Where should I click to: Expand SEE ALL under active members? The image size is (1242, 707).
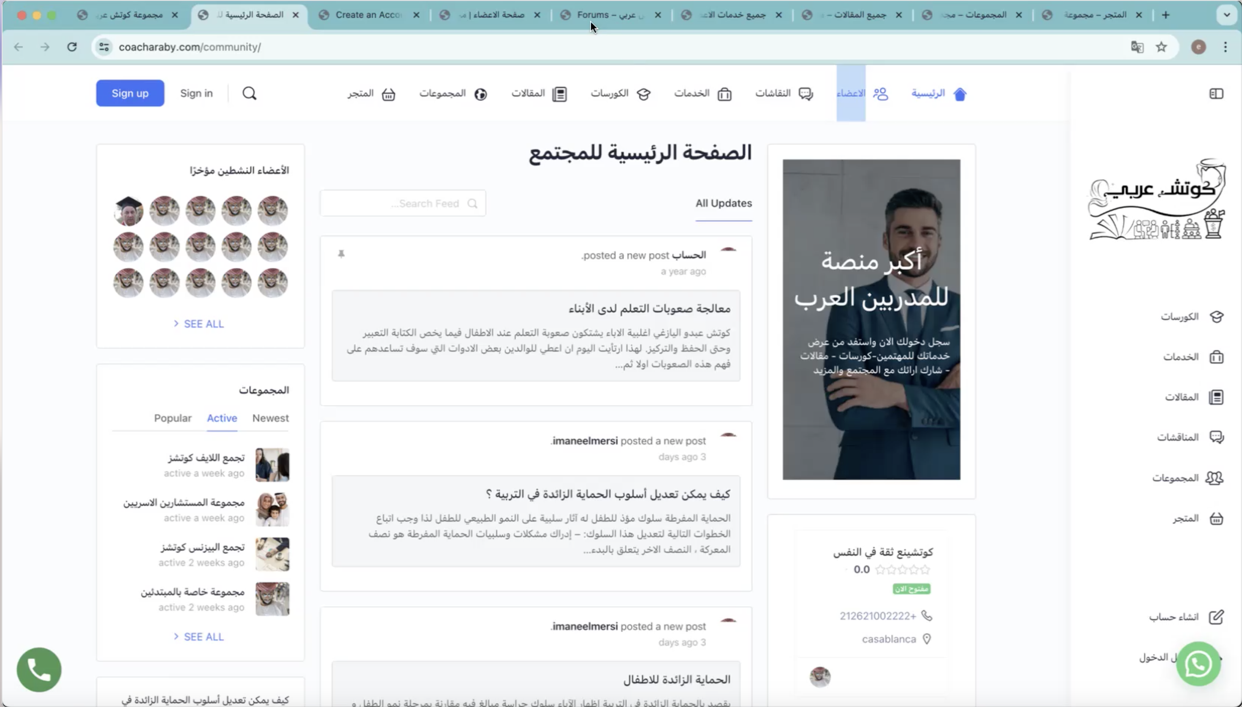coord(199,324)
